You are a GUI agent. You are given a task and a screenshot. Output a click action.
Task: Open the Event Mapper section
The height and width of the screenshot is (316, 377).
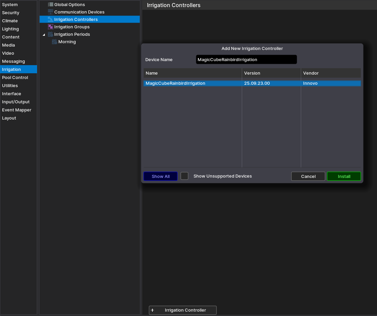(x=17, y=110)
